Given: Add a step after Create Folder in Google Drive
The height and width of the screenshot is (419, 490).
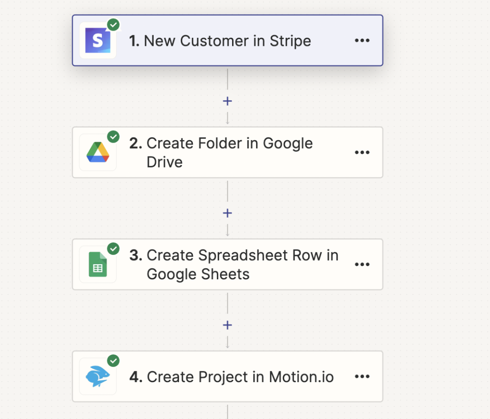Looking at the screenshot, I should pyautogui.click(x=227, y=213).
